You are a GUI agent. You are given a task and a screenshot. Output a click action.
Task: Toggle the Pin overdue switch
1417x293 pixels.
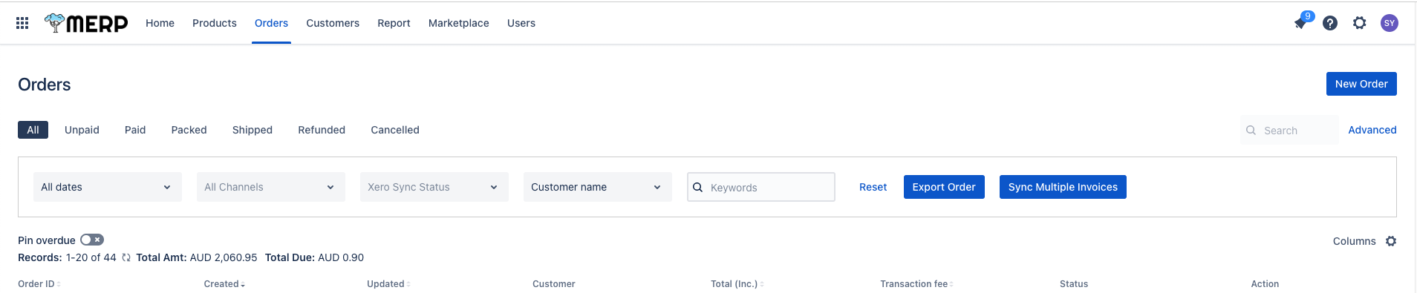click(92, 240)
